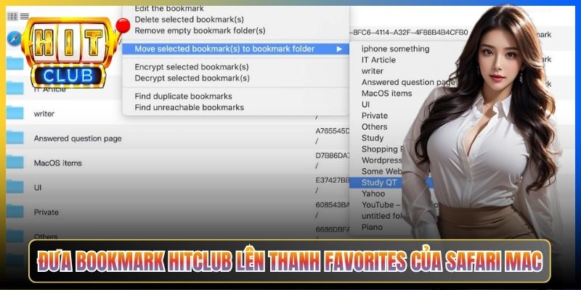Choose Find unreachable bookmarks
581x290 pixels.
pyautogui.click(x=189, y=107)
